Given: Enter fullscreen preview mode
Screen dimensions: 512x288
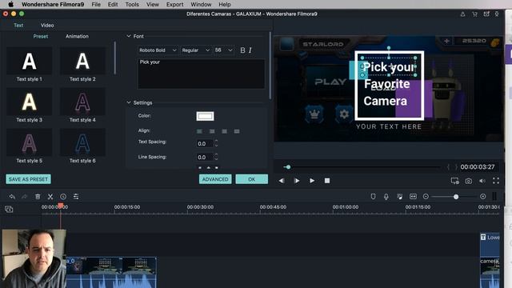Looking at the screenshot, I should pos(496,181).
